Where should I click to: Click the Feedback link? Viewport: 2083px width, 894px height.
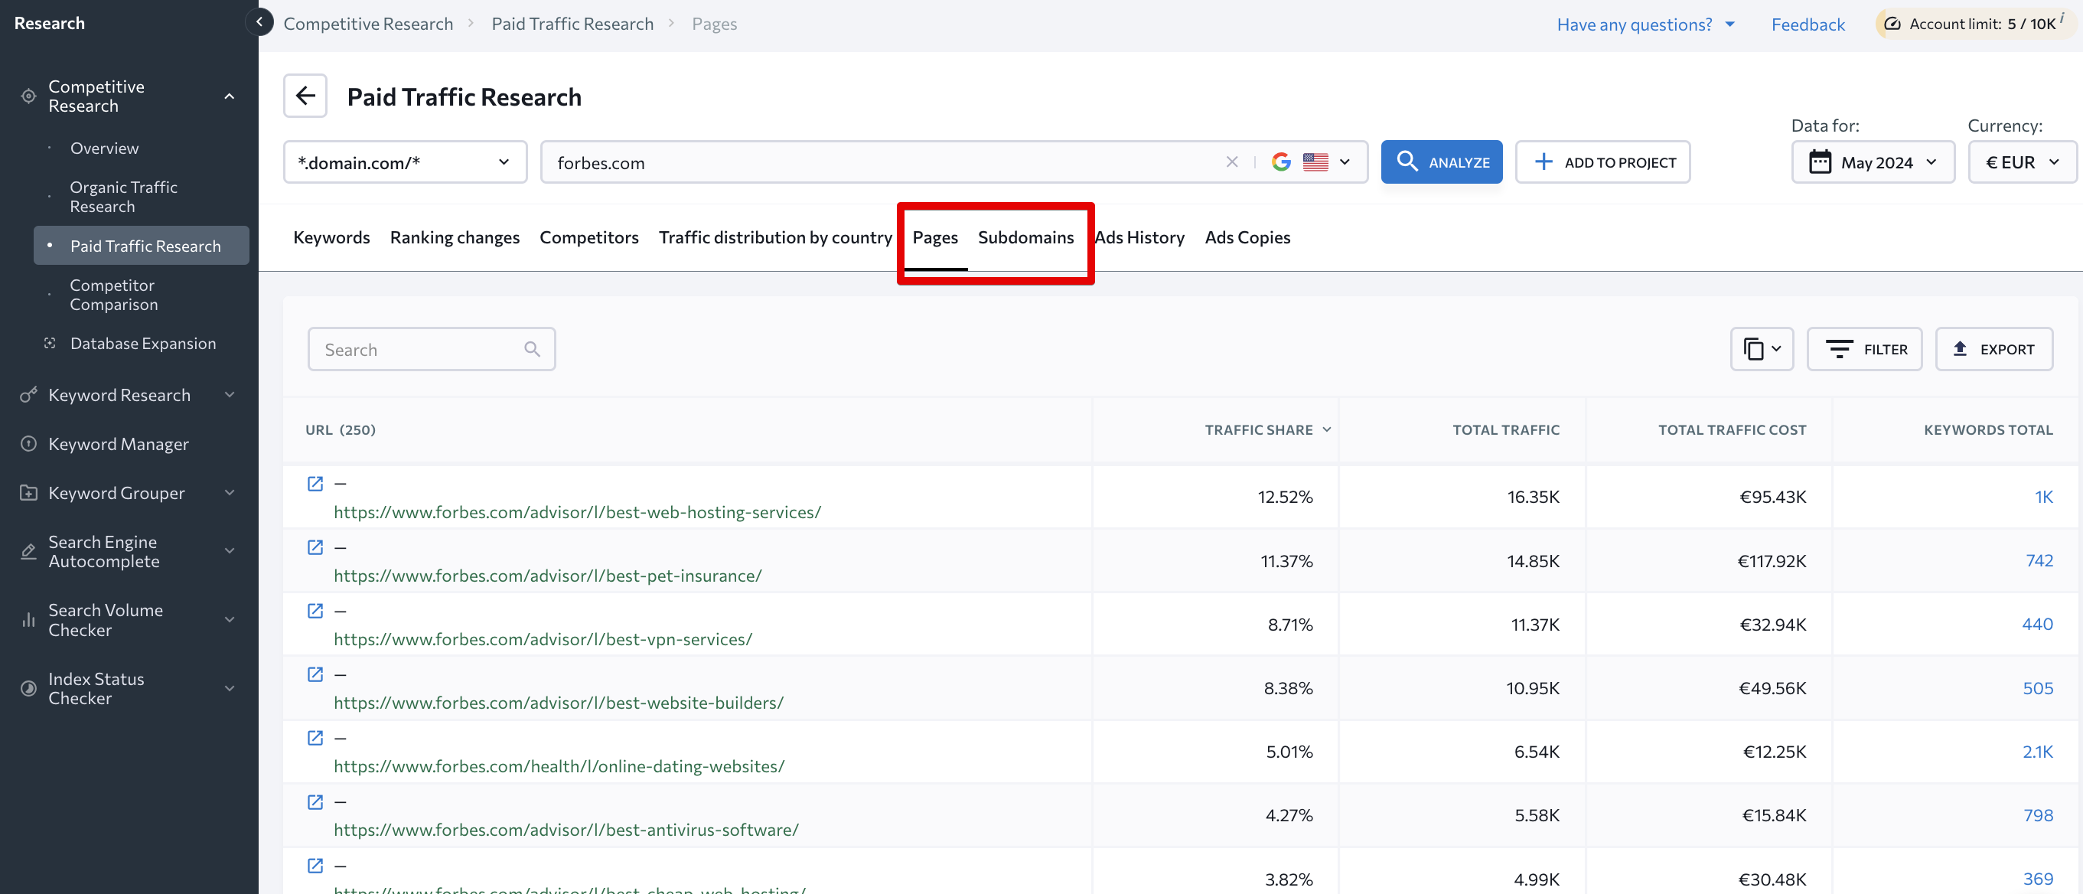(x=1808, y=24)
